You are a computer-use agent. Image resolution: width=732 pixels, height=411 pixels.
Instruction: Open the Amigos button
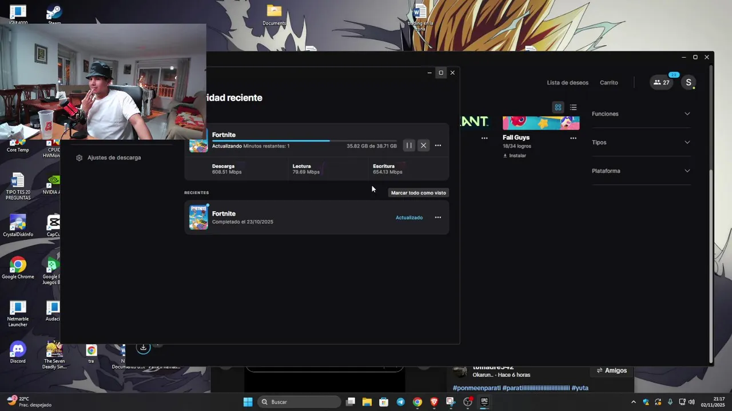[611, 370]
